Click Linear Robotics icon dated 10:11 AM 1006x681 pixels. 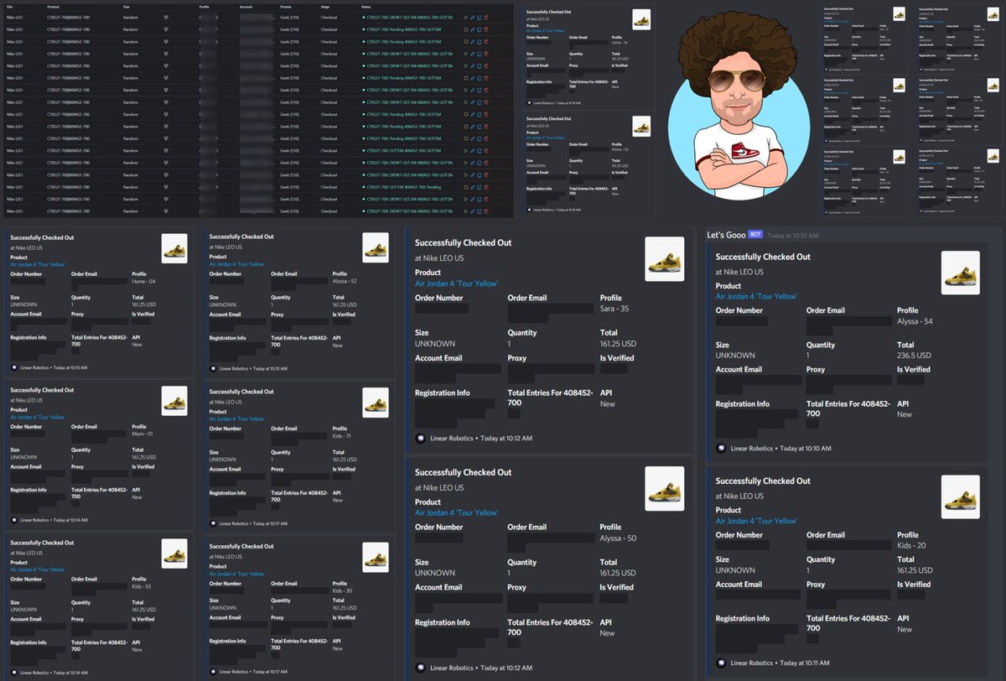click(721, 663)
